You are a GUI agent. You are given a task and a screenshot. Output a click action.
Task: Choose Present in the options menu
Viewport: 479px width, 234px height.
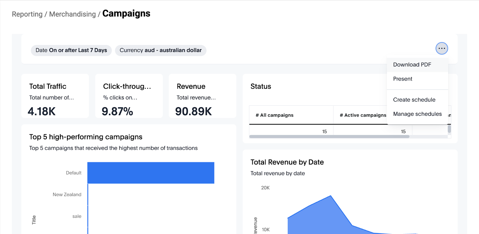pos(403,79)
